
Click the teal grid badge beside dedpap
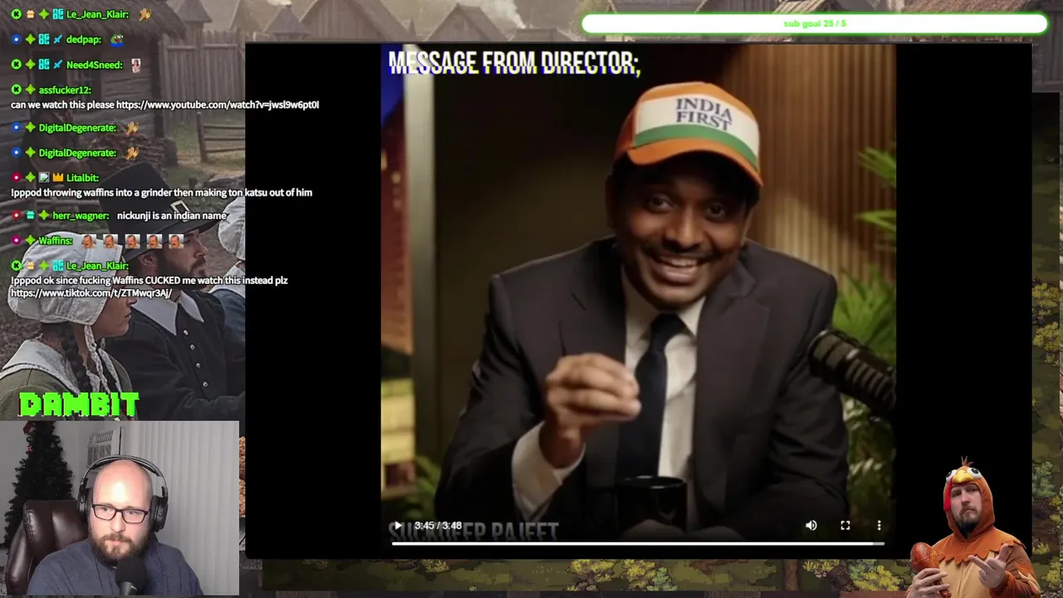(x=44, y=40)
